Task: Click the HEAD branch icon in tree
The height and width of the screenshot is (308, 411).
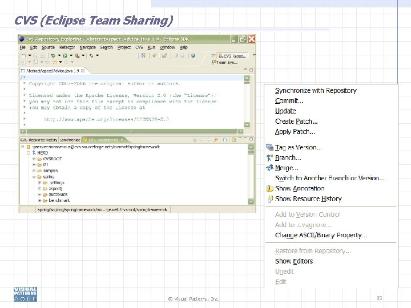Action: click(x=34, y=153)
